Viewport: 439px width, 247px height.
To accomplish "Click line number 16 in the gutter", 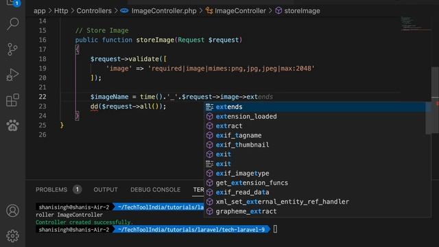I will (43, 40).
